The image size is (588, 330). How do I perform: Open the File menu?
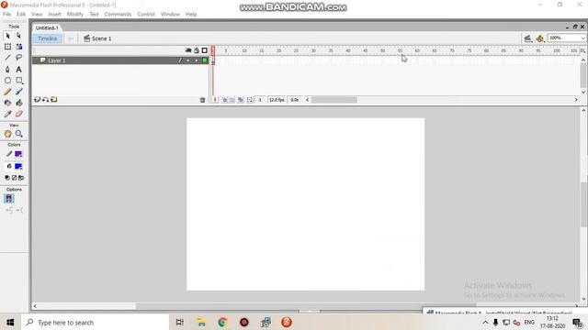click(x=7, y=15)
